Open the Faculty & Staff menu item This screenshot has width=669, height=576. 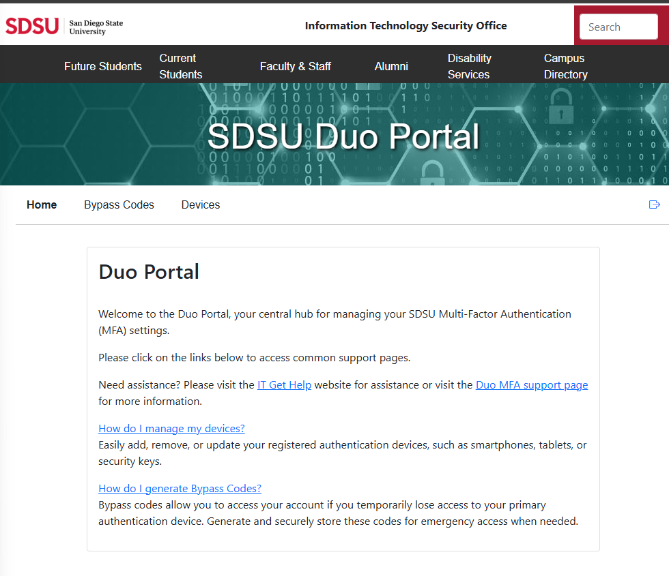295,67
